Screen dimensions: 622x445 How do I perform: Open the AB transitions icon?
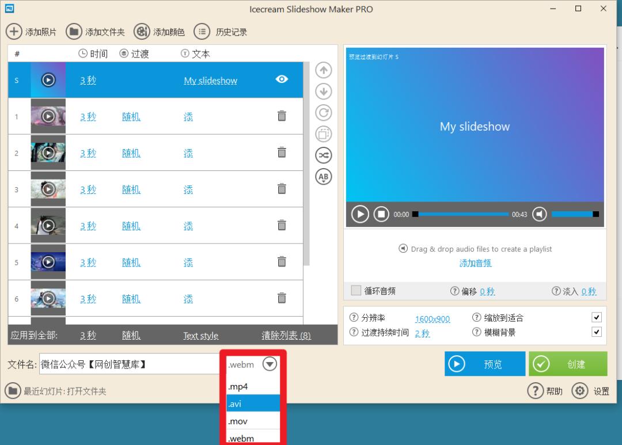click(323, 177)
